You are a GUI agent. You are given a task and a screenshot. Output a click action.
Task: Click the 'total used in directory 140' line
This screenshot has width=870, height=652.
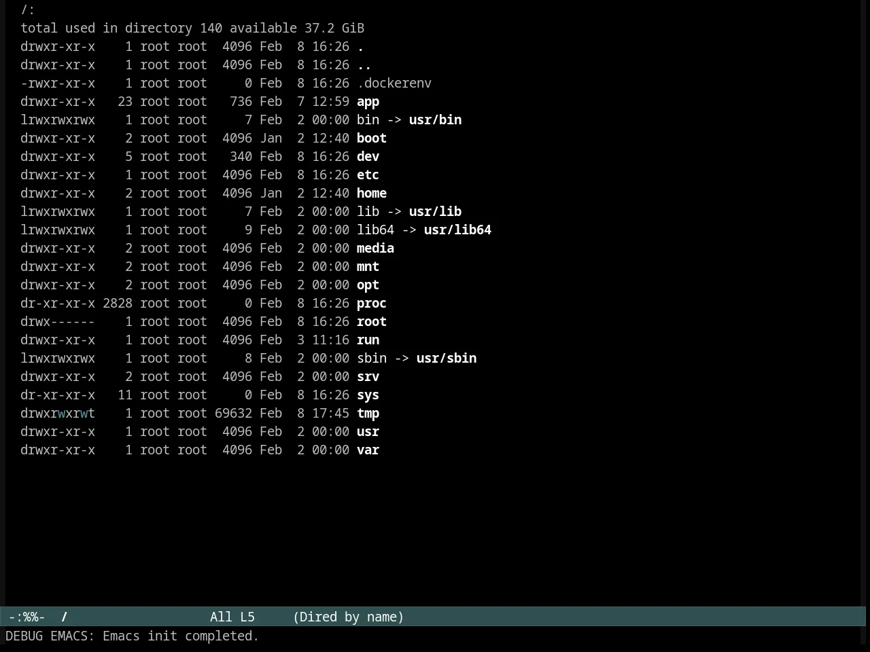(x=121, y=29)
